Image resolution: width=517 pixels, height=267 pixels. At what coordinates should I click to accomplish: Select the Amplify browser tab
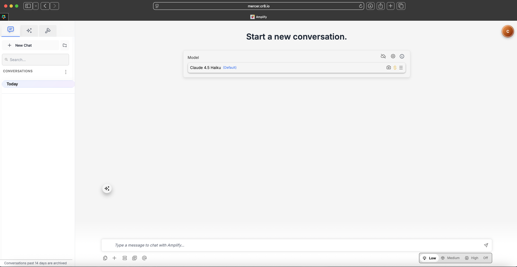258,17
